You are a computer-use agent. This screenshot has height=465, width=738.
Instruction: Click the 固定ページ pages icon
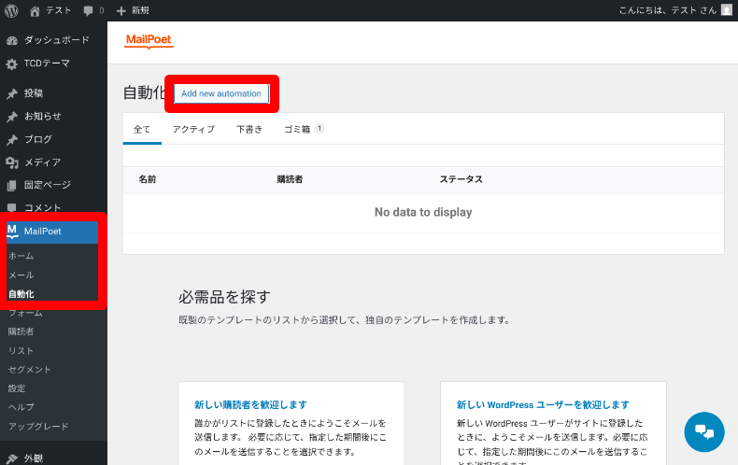(12, 186)
